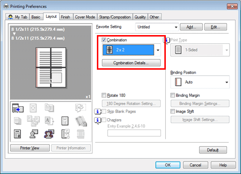Click Image Shift Settings... button
Viewport: 241px width, 174px height.
click(200, 120)
